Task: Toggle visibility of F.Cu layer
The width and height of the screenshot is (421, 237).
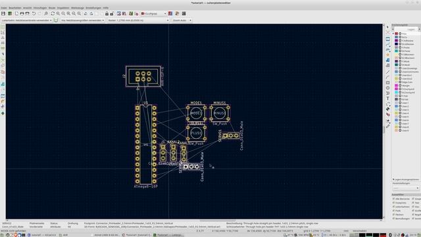Action: pyautogui.click(x=400, y=34)
